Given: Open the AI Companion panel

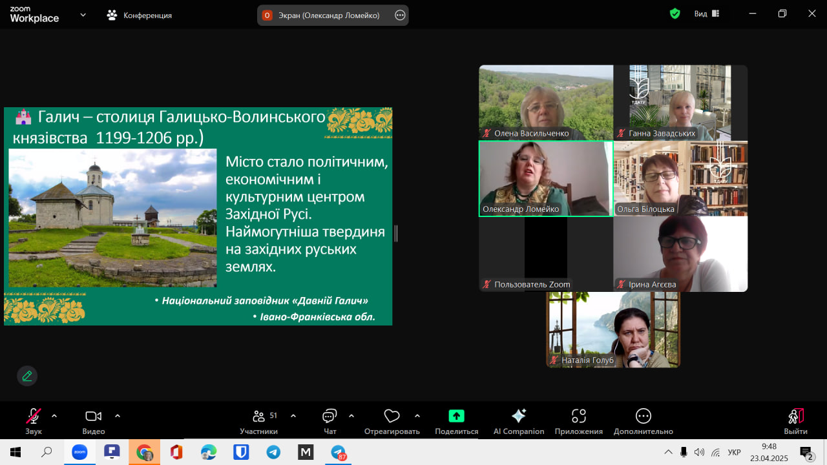Looking at the screenshot, I should pyautogui.click(x=518, y=420).
